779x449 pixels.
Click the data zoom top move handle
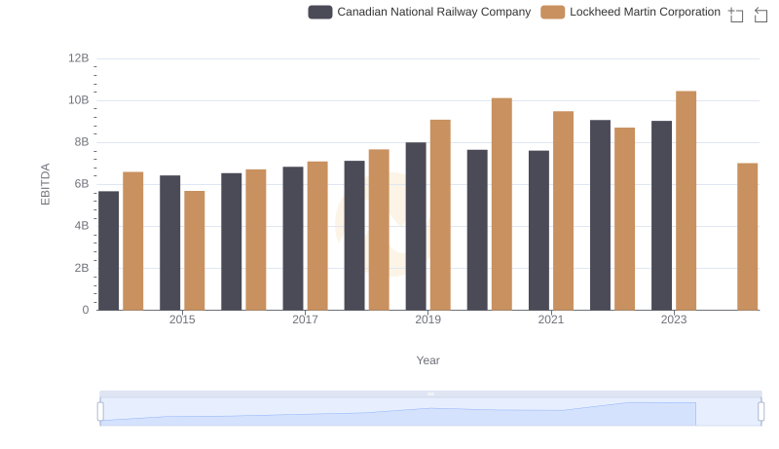point(430,393)
